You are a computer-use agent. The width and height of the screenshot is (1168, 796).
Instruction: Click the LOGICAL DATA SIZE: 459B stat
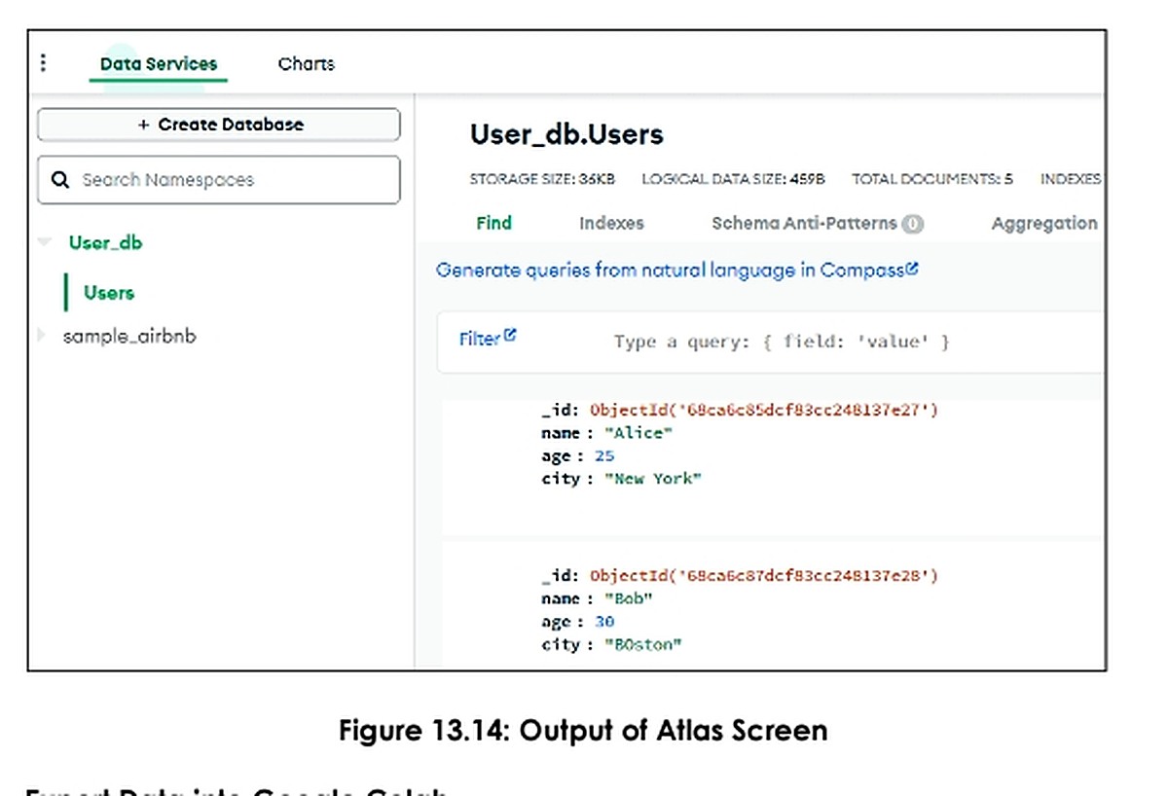pos(733,179)
